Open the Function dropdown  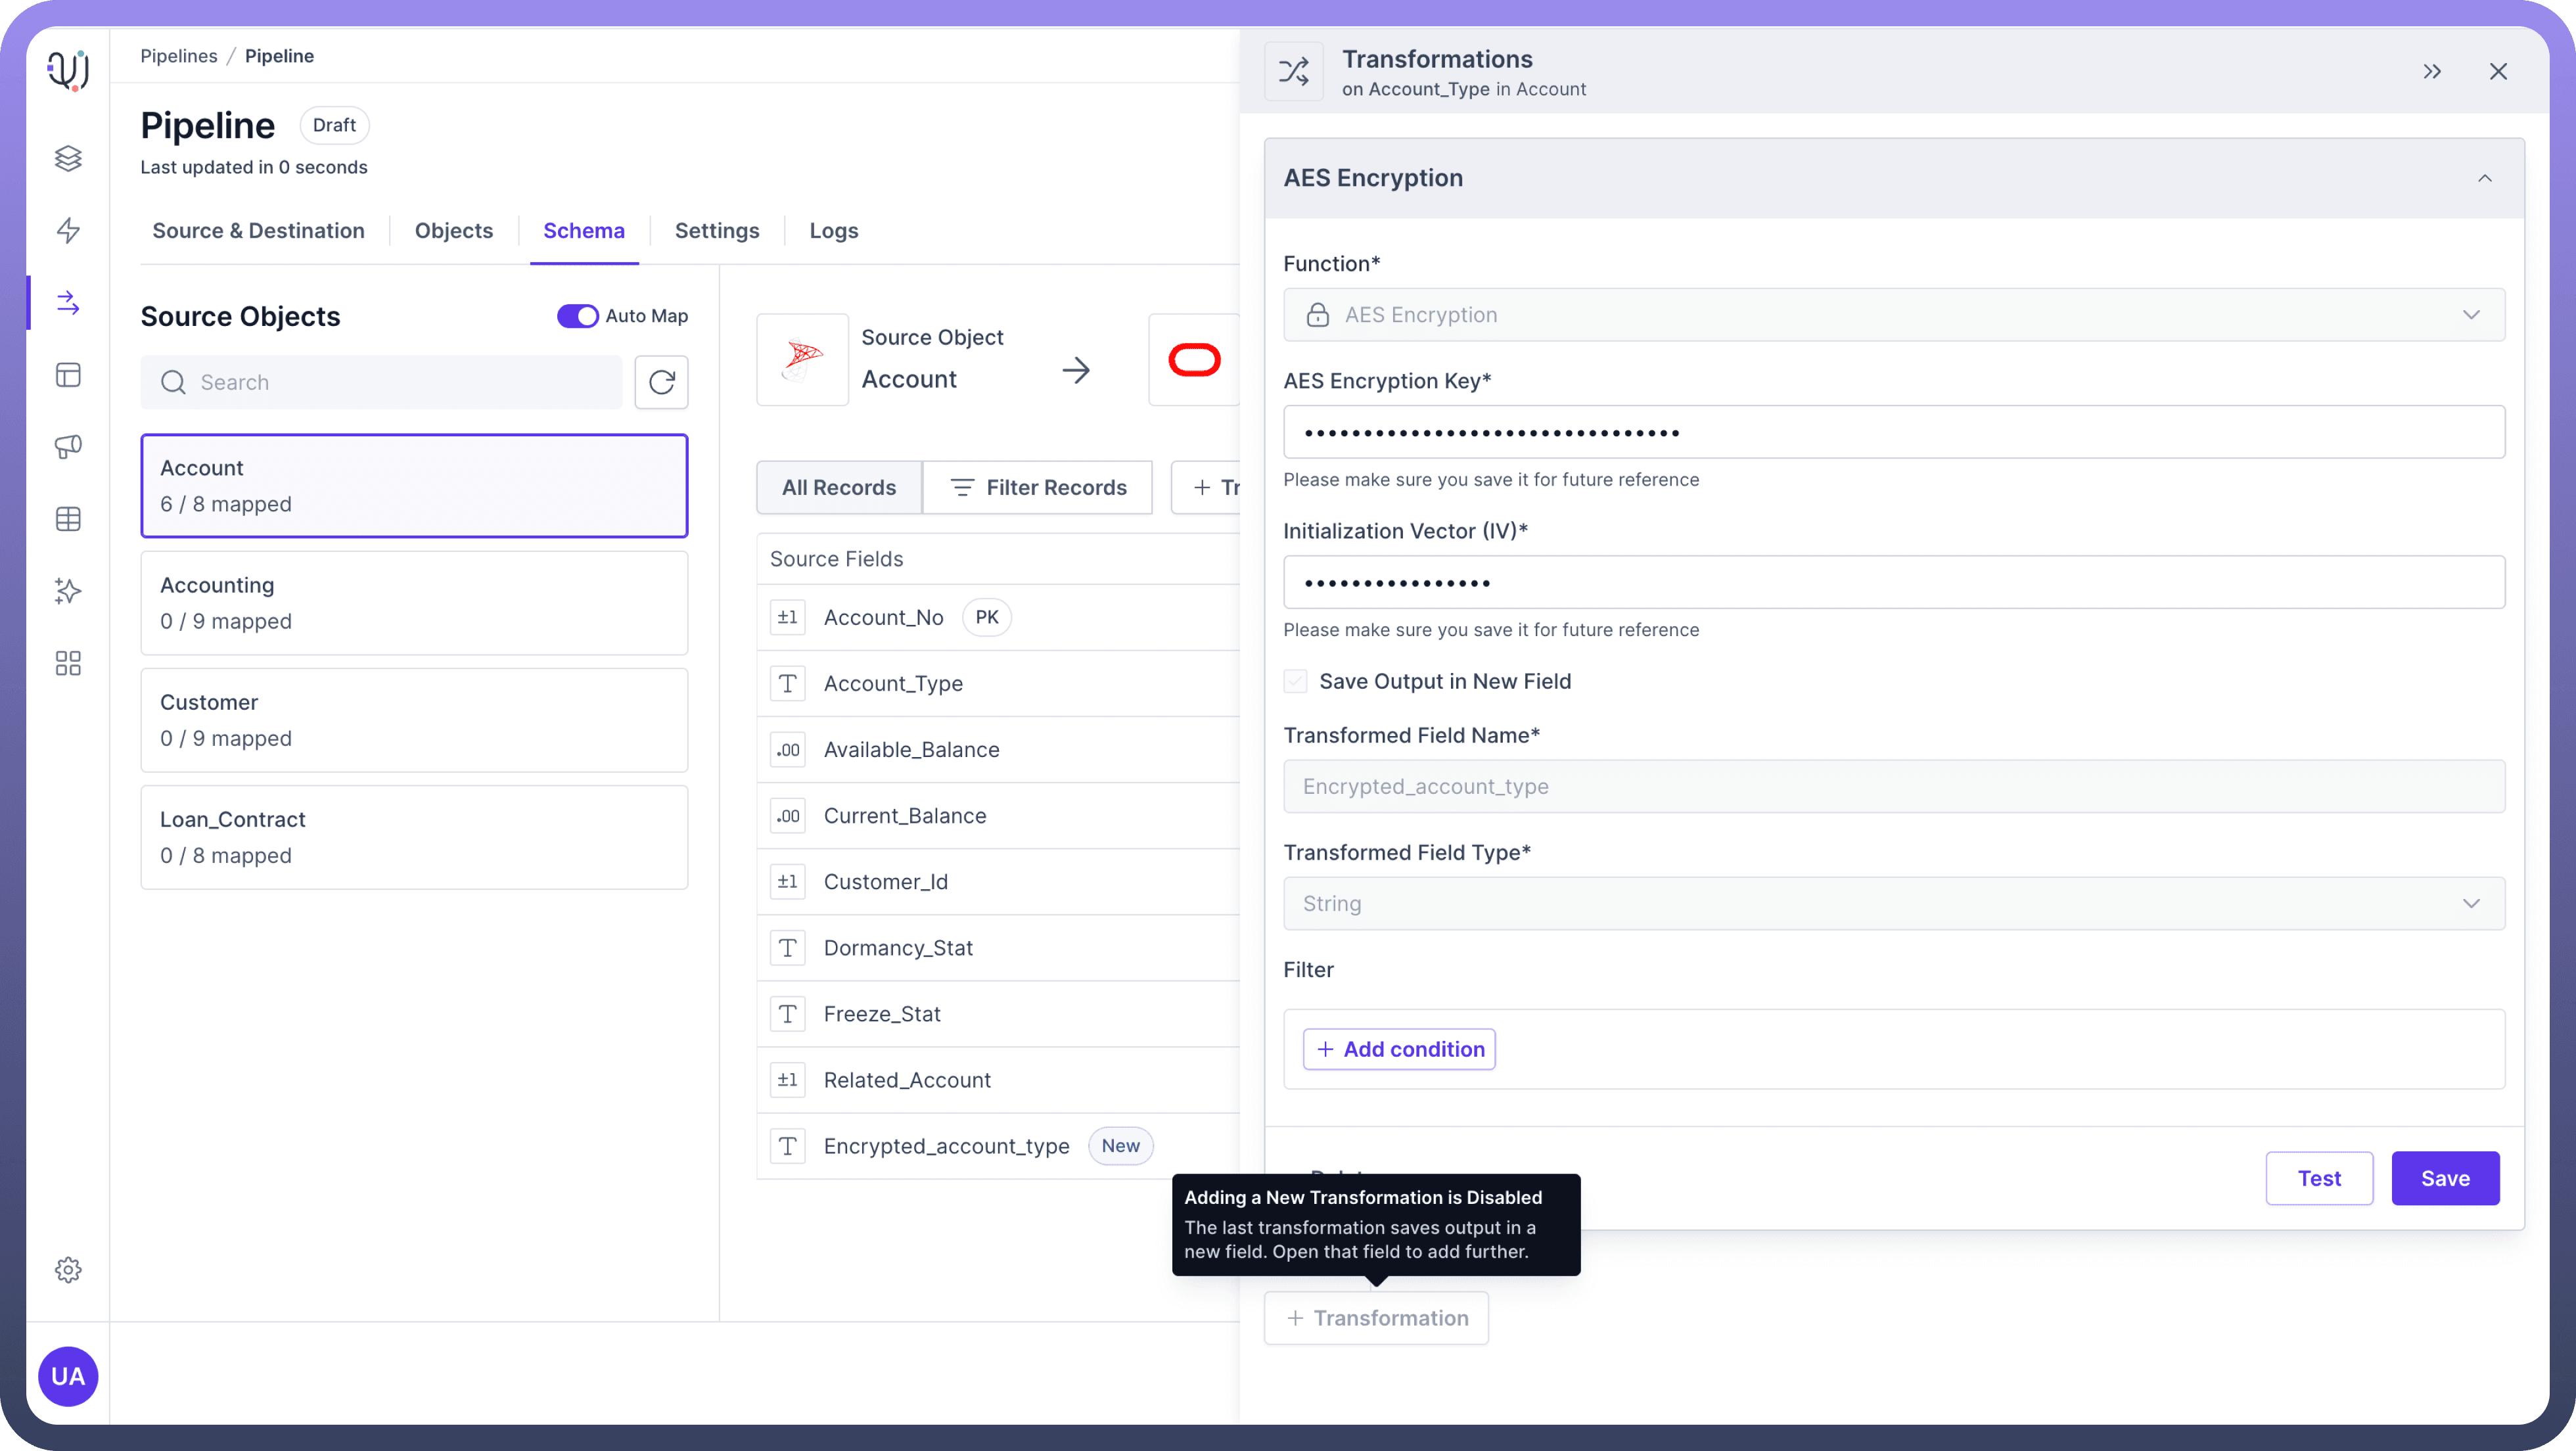click(1893, 315)
